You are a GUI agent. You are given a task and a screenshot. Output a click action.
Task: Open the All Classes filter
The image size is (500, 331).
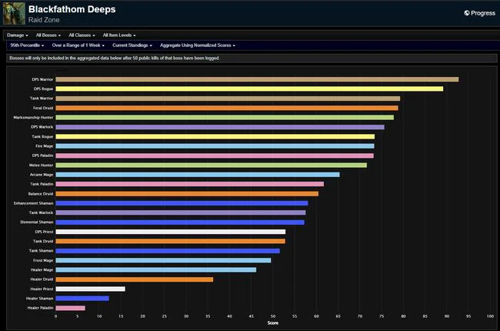coord(82,35)
